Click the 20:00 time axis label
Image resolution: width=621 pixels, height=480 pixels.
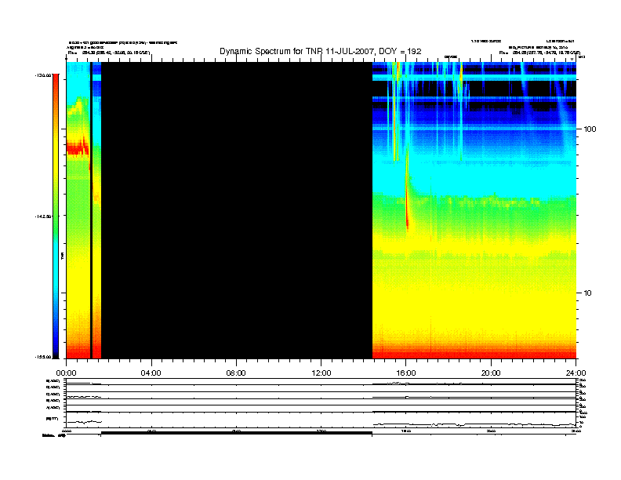pyautogui.click(x=491, y=373)
